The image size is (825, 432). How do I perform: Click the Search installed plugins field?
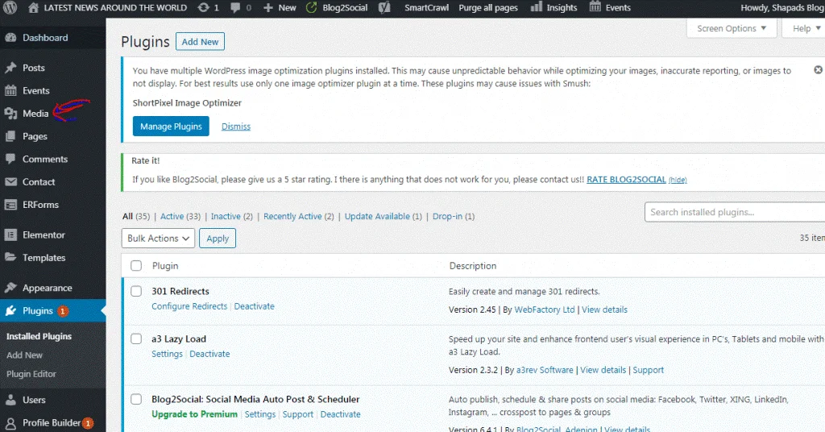point(733,212)
